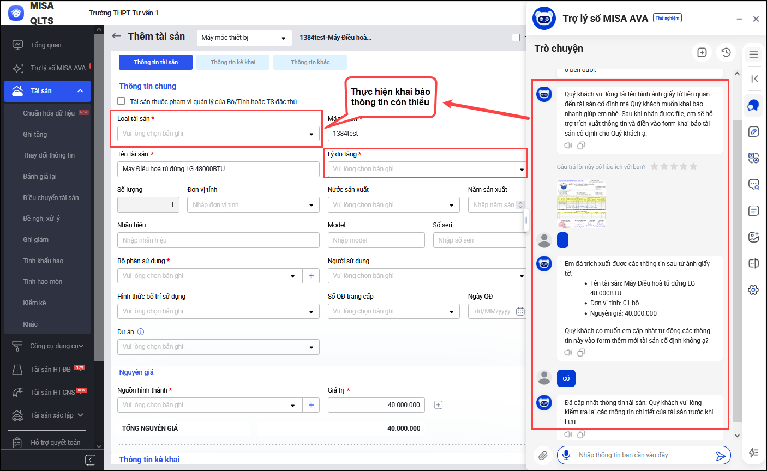
Task: Tick checkbox Tài sản thuộc phạm vi quản lý
Action: pyautogui.click(x=122, y=101)
